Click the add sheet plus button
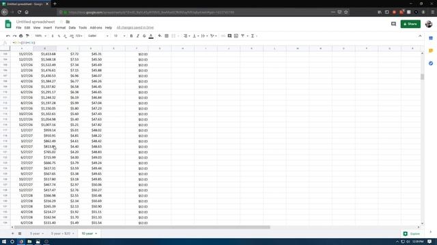437x245 pixels. click(12, 233)
